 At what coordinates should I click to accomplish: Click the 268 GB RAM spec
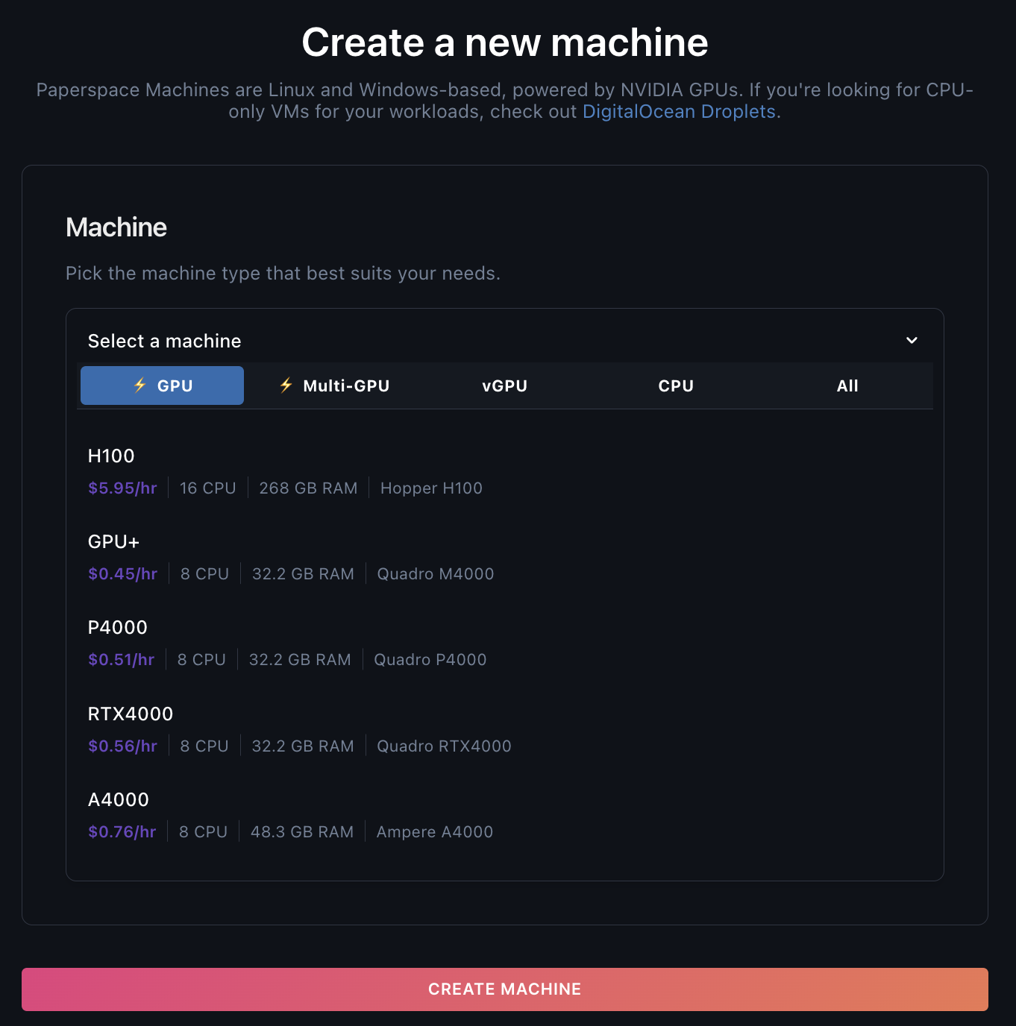point(308,488)
